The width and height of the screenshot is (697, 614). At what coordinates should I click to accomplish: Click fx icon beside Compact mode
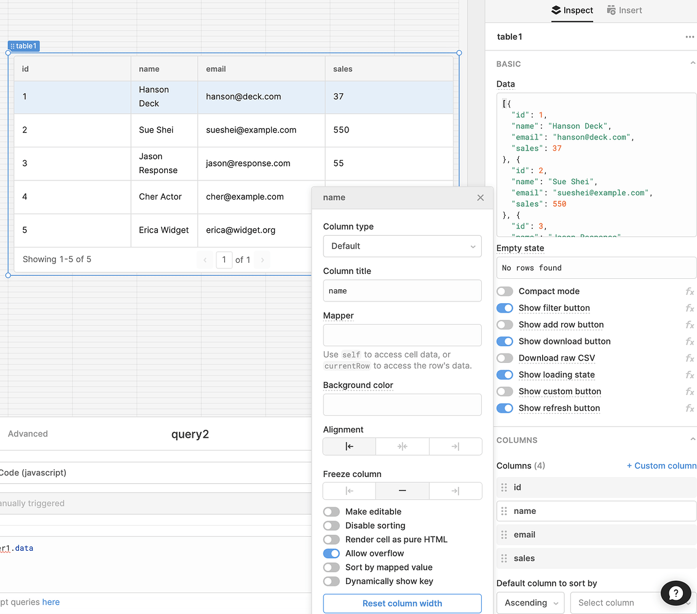click(x=690, y=292)
